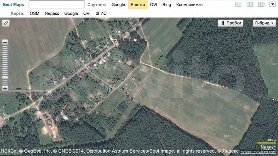Screen dimensions: 278x156
Task: Click the Best Maps logo link
Action: (14, 5)
